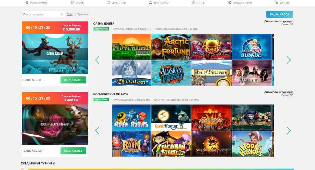Open the Alaskan Fishing game thumbnail

[171, 73]
